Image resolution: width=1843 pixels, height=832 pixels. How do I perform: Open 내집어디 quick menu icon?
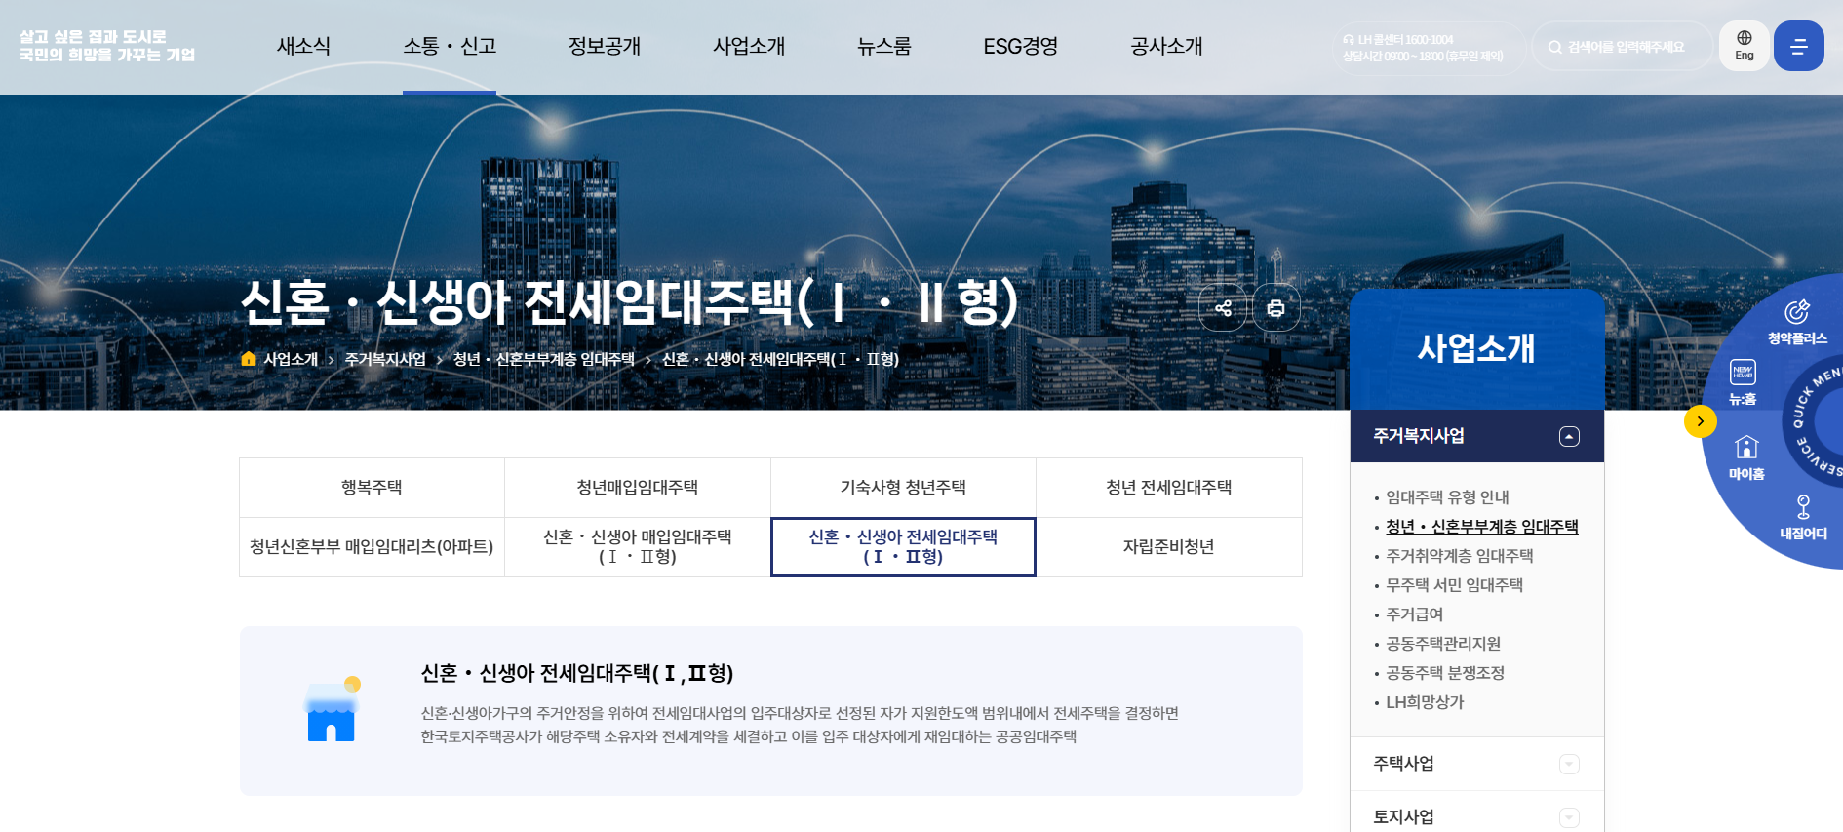coord(1803,517)
